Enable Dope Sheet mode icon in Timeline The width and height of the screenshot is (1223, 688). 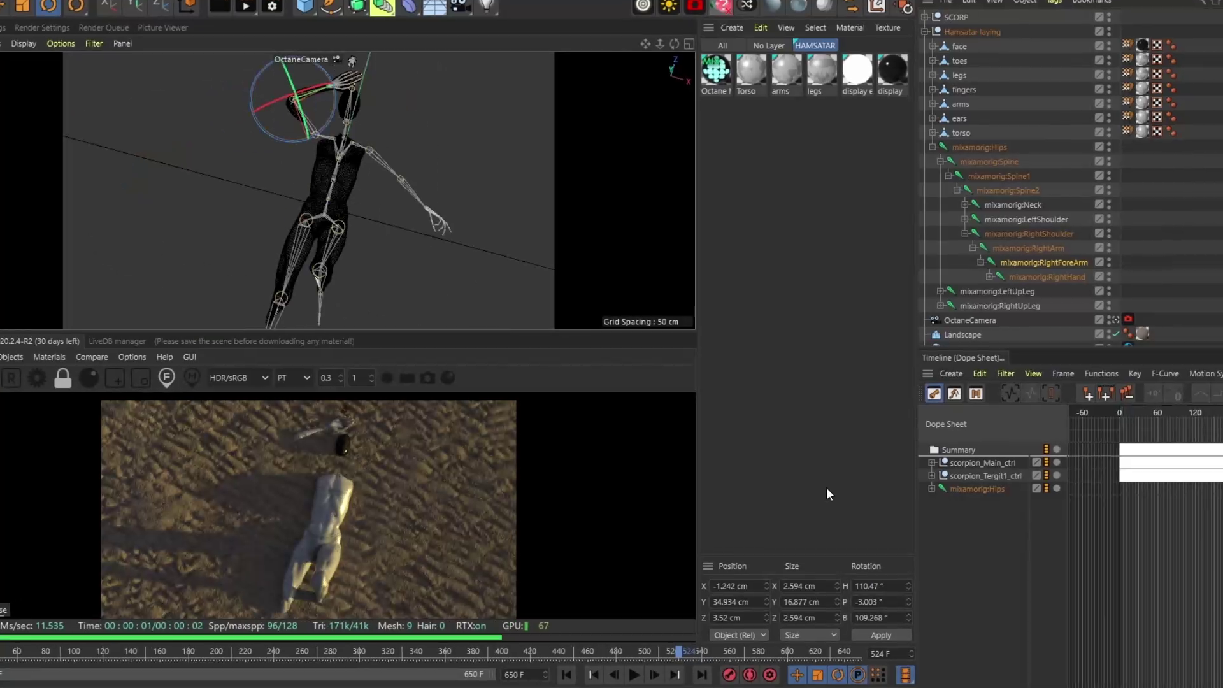[934, 394]
